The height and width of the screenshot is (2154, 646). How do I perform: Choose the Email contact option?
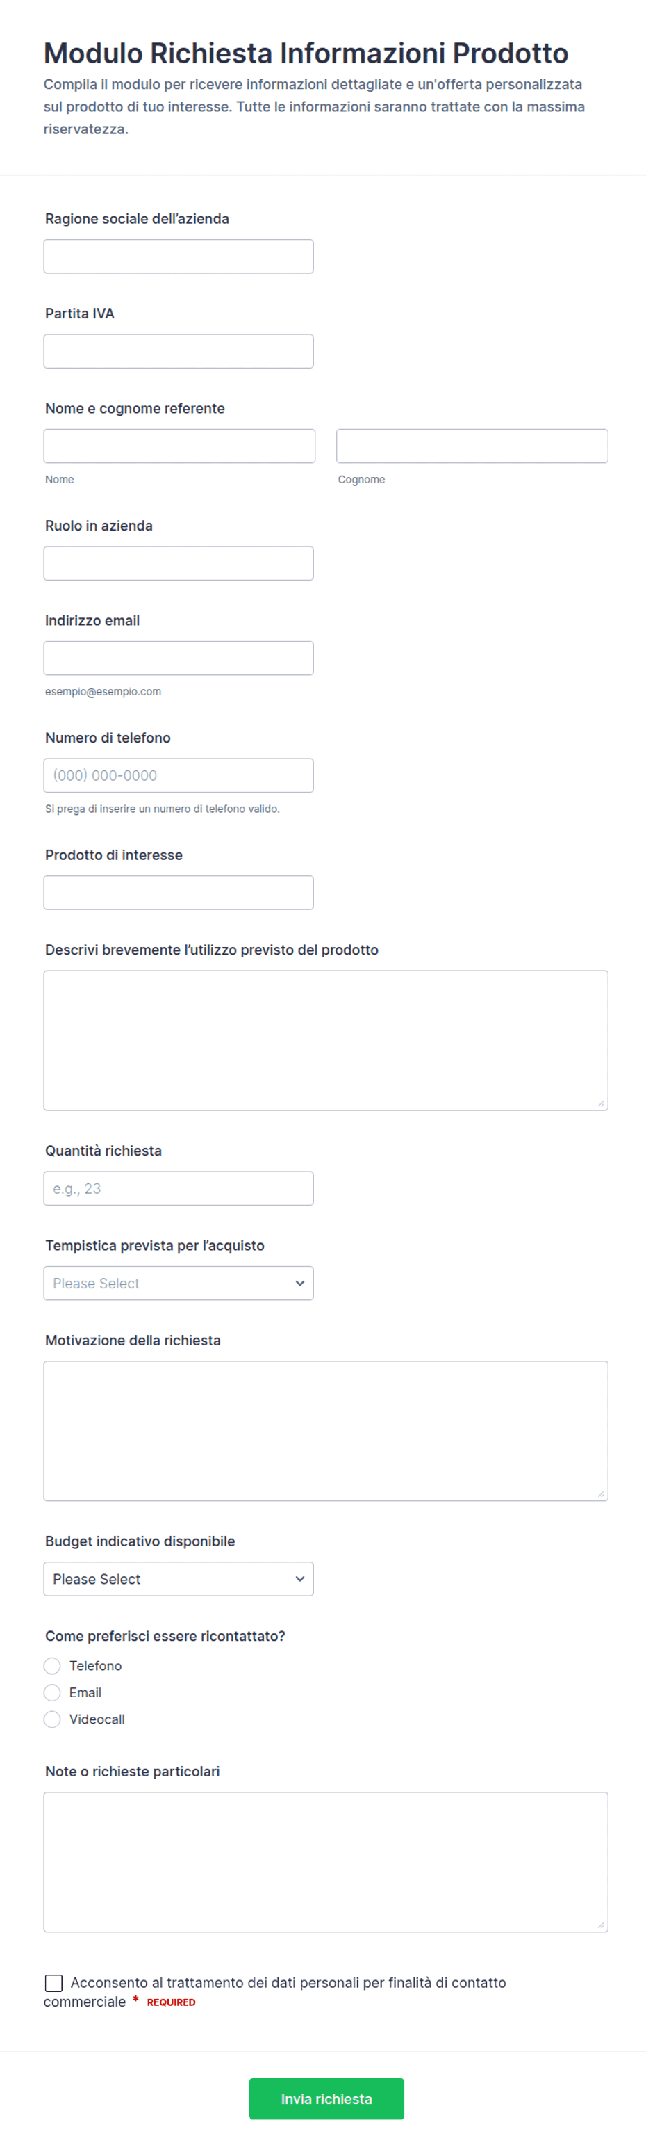coord(52,1692)
